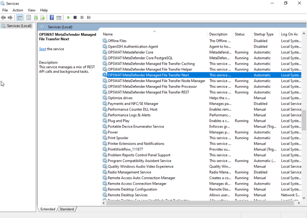Pause the service with the pause icon

(x=82, y=17)
